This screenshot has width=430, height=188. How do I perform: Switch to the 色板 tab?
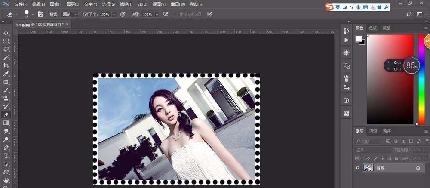[x=373, y=28]
